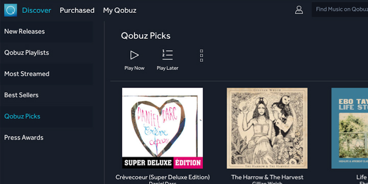The image size is (368, 184).
Task: Click The Harrow & The Harvest title link
Action: pyautogui.click(x=267, y=177)
